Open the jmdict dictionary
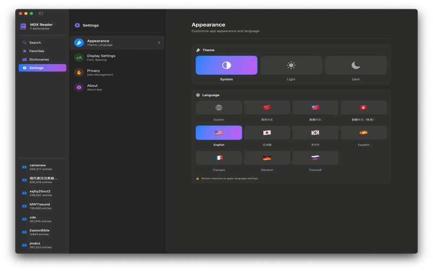Viewport: 433px width, 271px height. click(x=42, y=245)
